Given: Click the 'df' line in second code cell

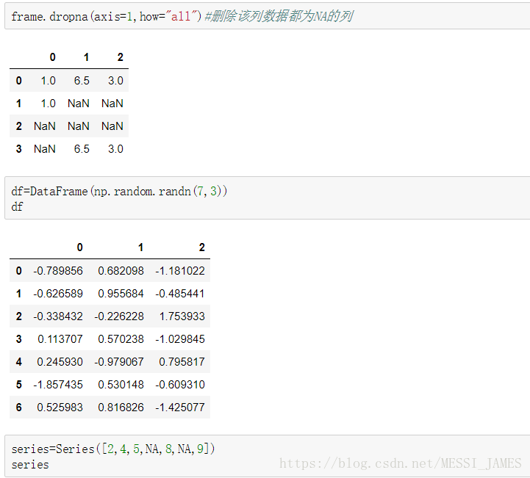Looking at the screenshot, I should pyautogui.click(x=17, y=206).
